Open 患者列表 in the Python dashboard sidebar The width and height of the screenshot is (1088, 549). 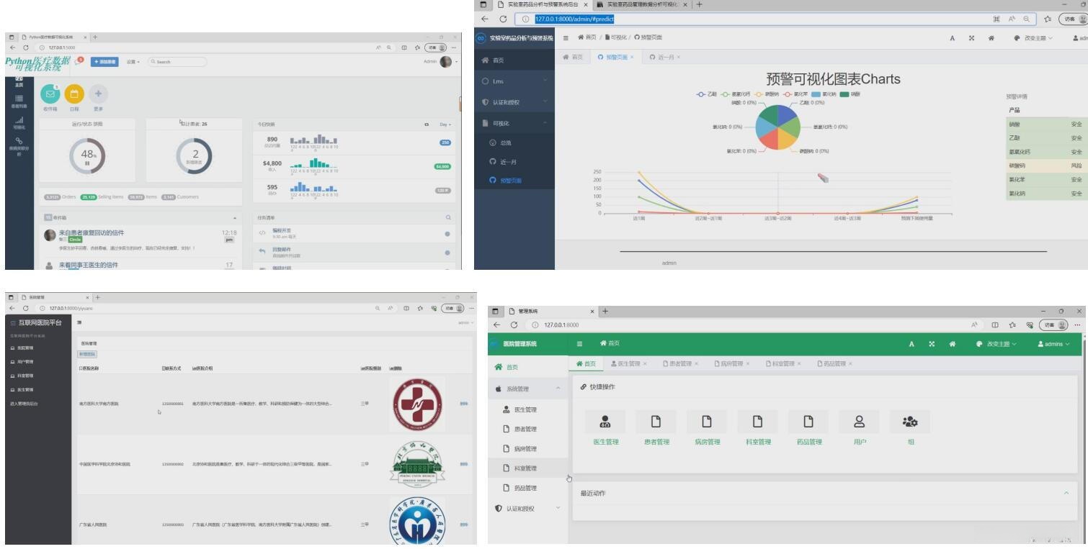[18, 101]
